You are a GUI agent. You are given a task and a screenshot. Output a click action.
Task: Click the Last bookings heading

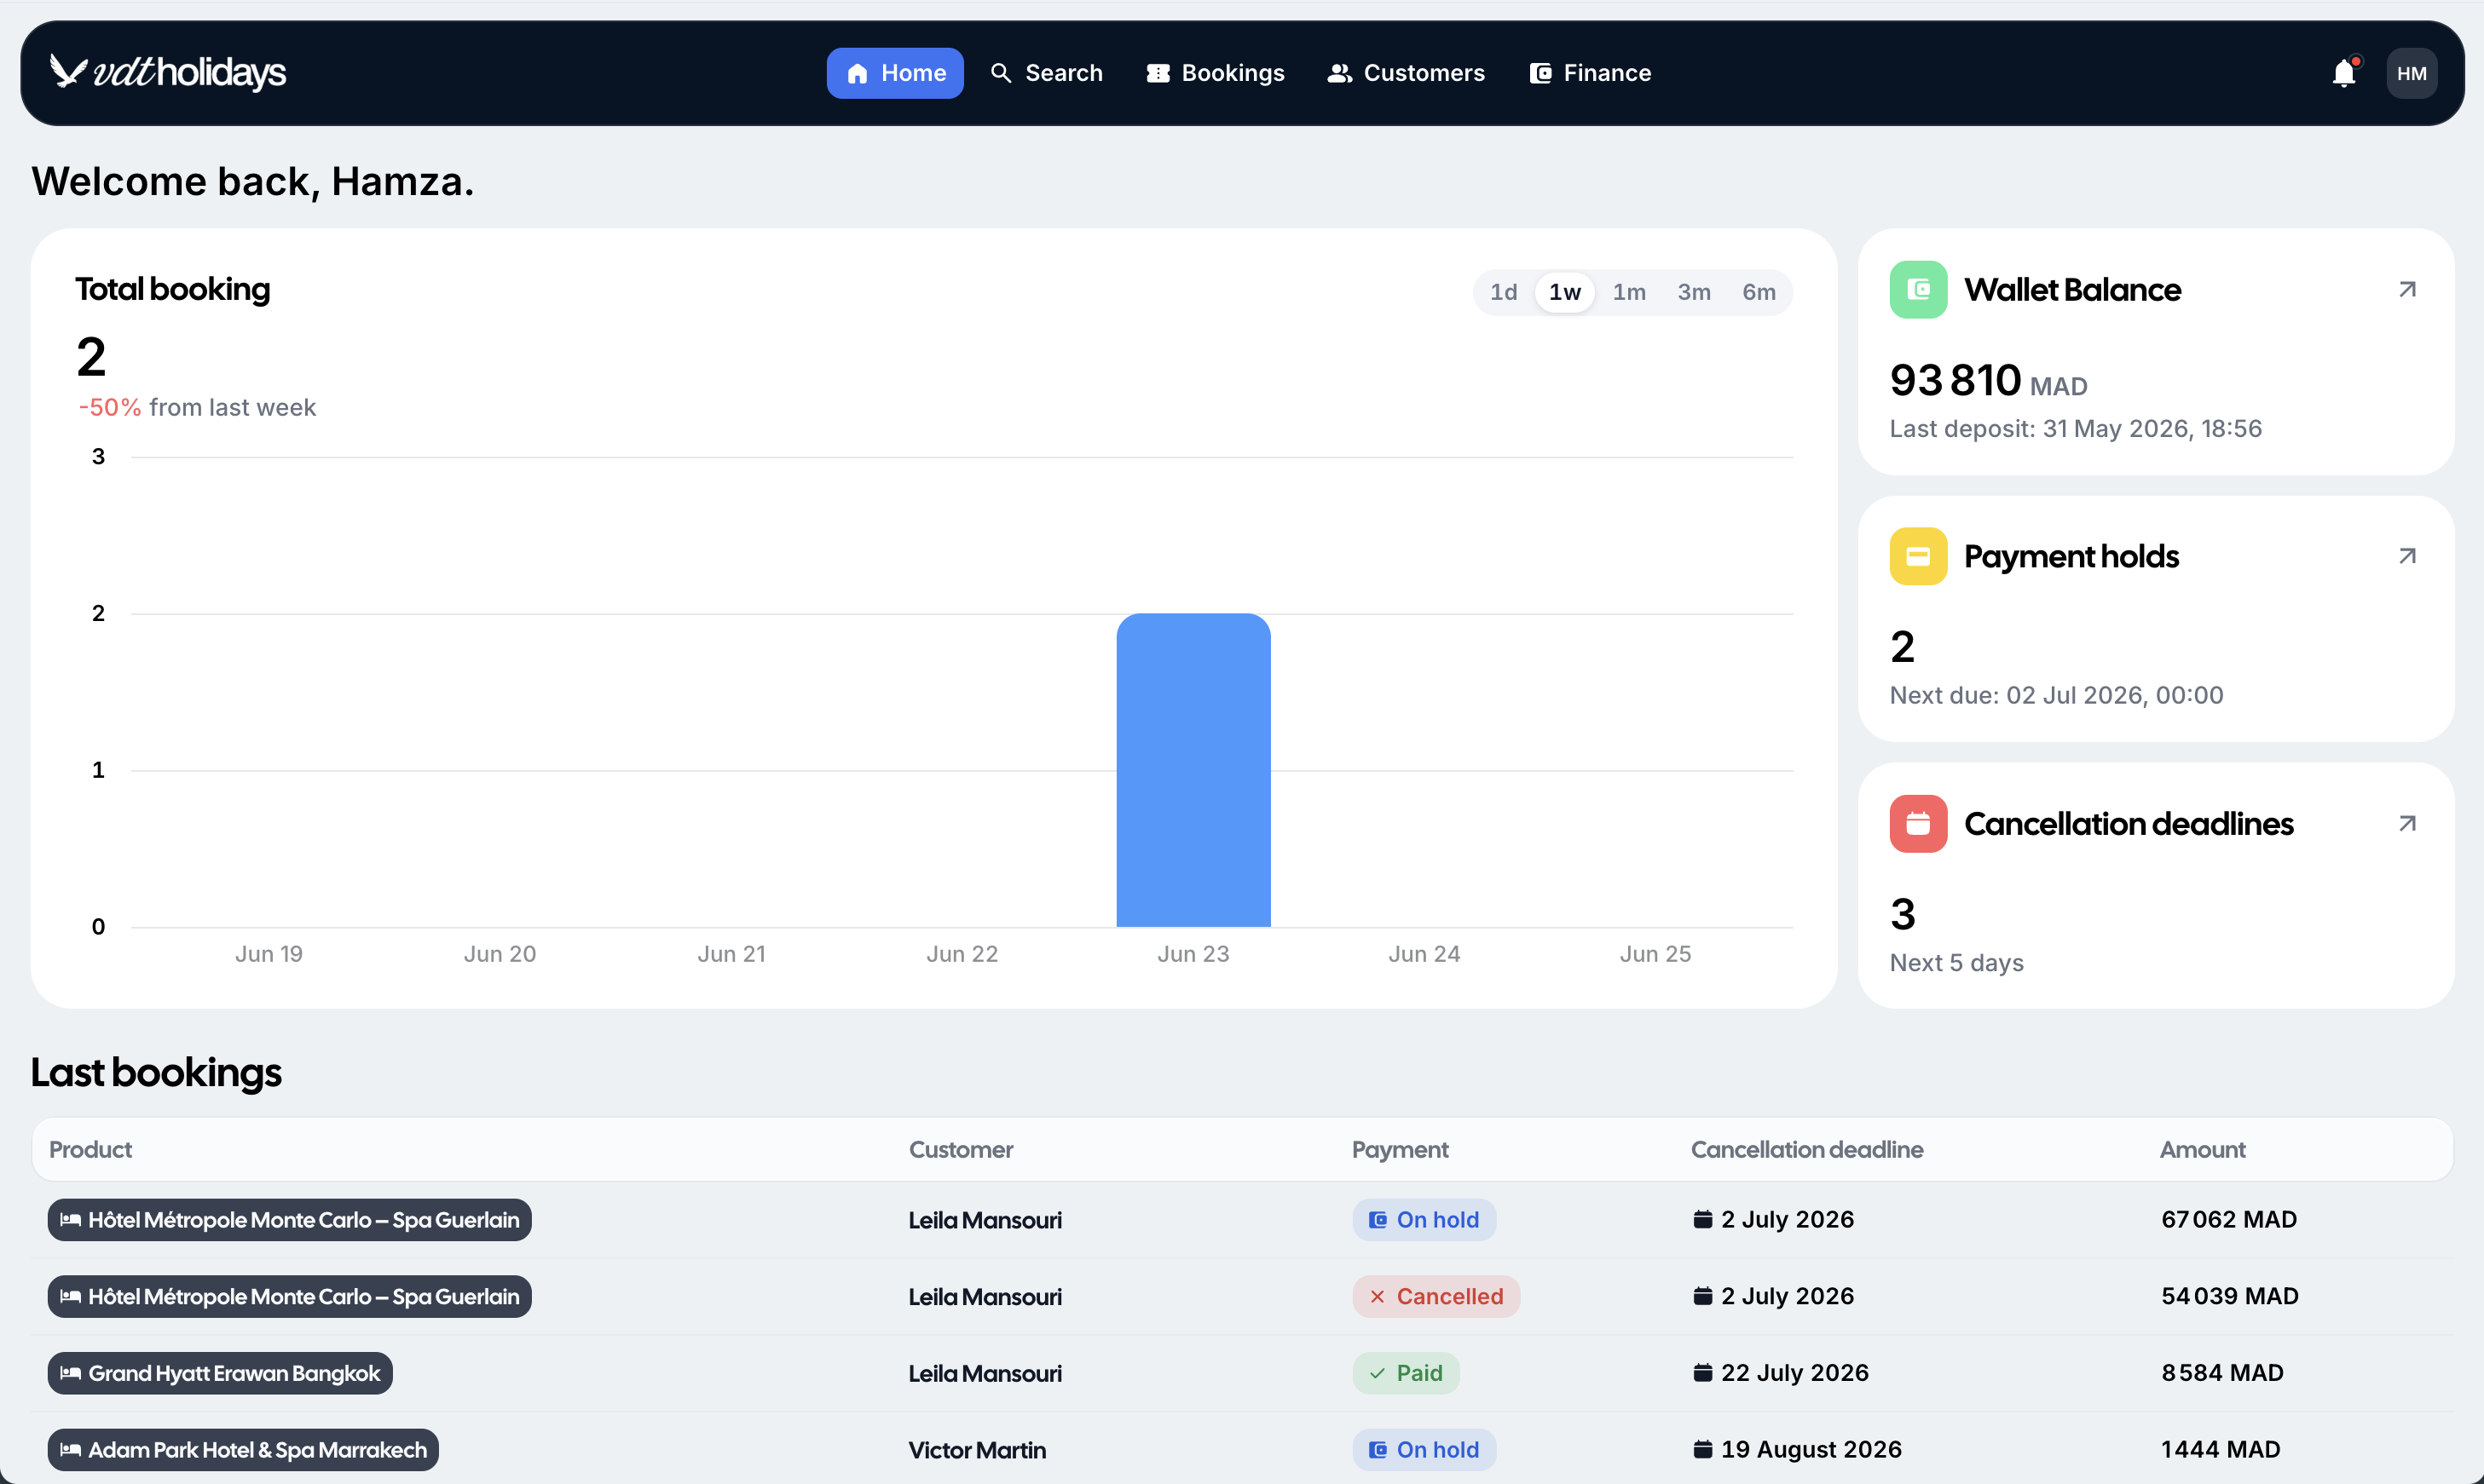[156, 1072]
